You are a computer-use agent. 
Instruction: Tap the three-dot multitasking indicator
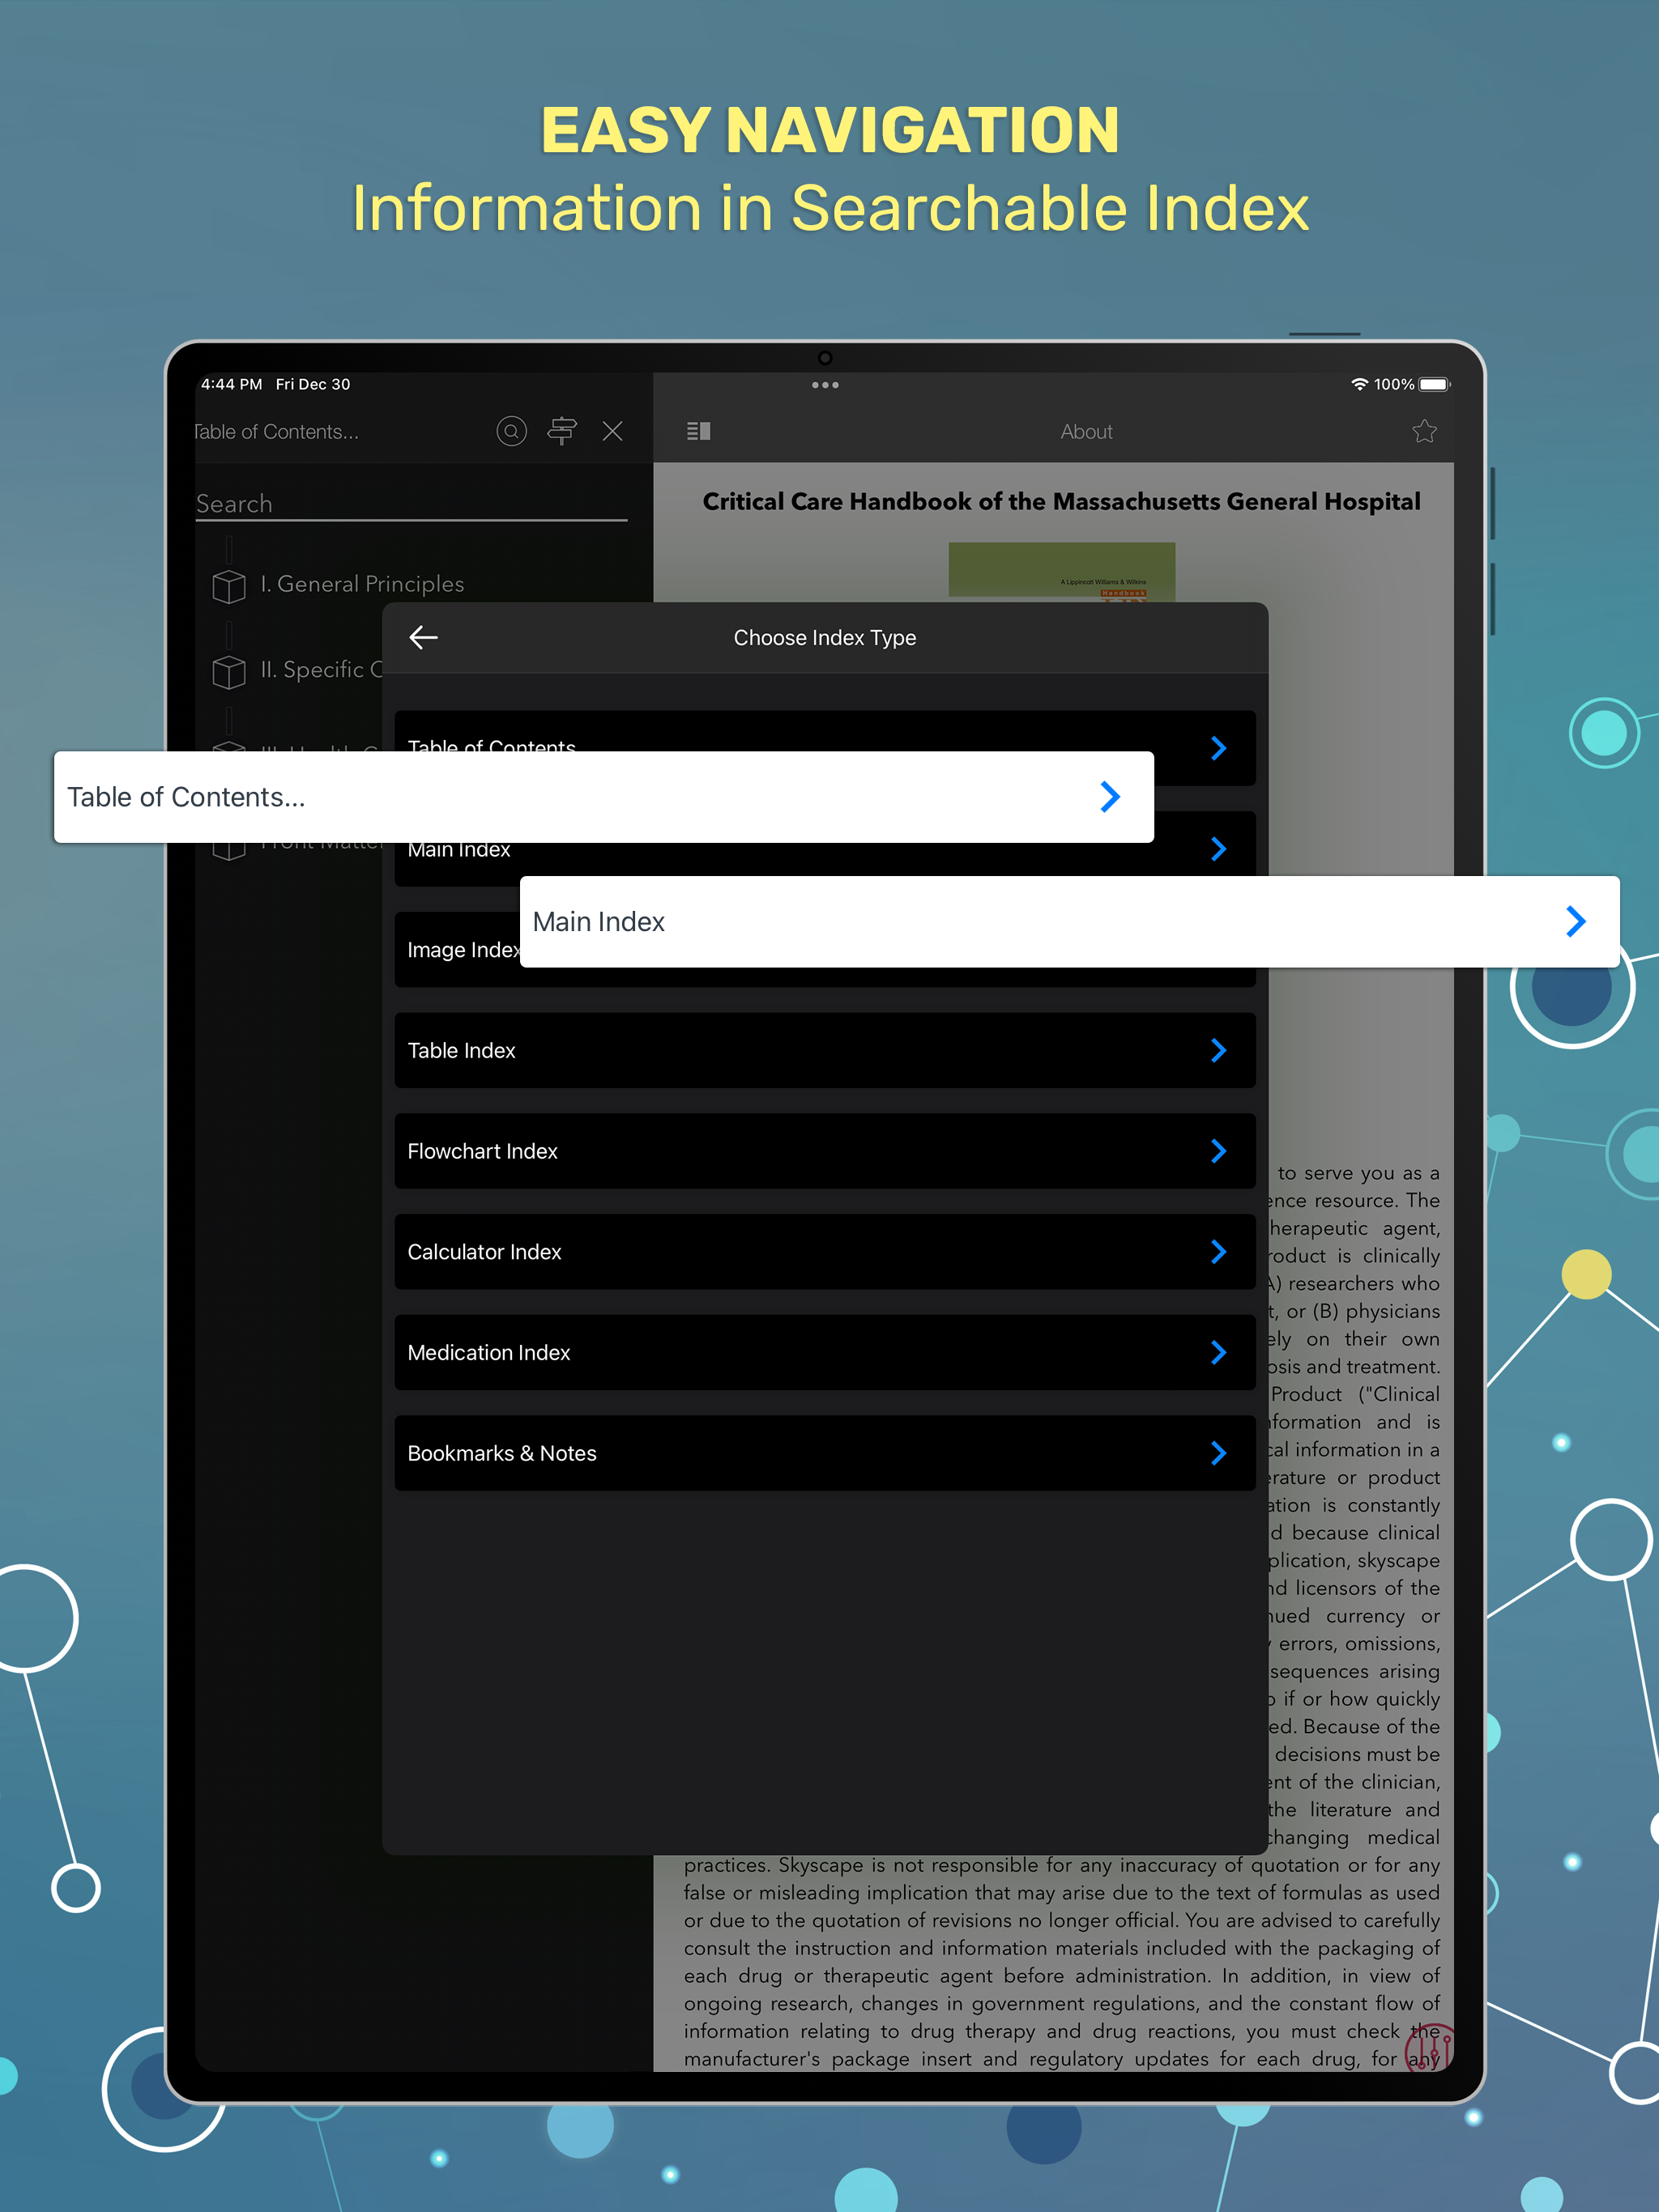(825, 385)
